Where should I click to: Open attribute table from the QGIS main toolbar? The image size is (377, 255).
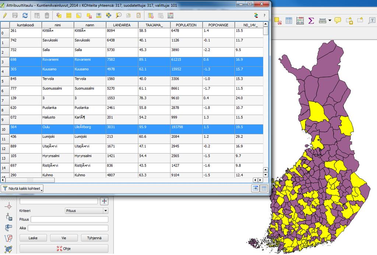pos(289,21)
